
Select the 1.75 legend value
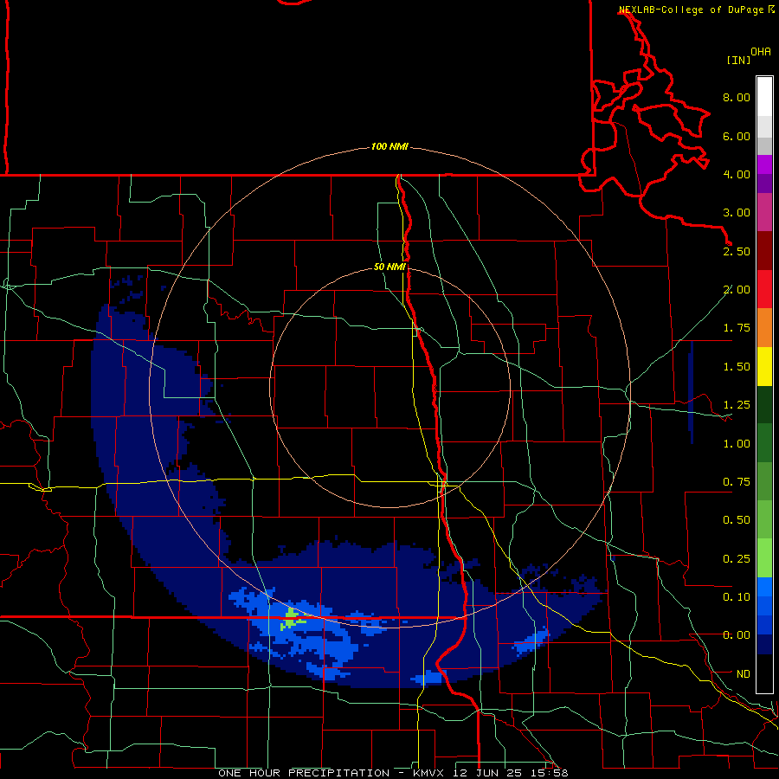[x=737, y=328]
